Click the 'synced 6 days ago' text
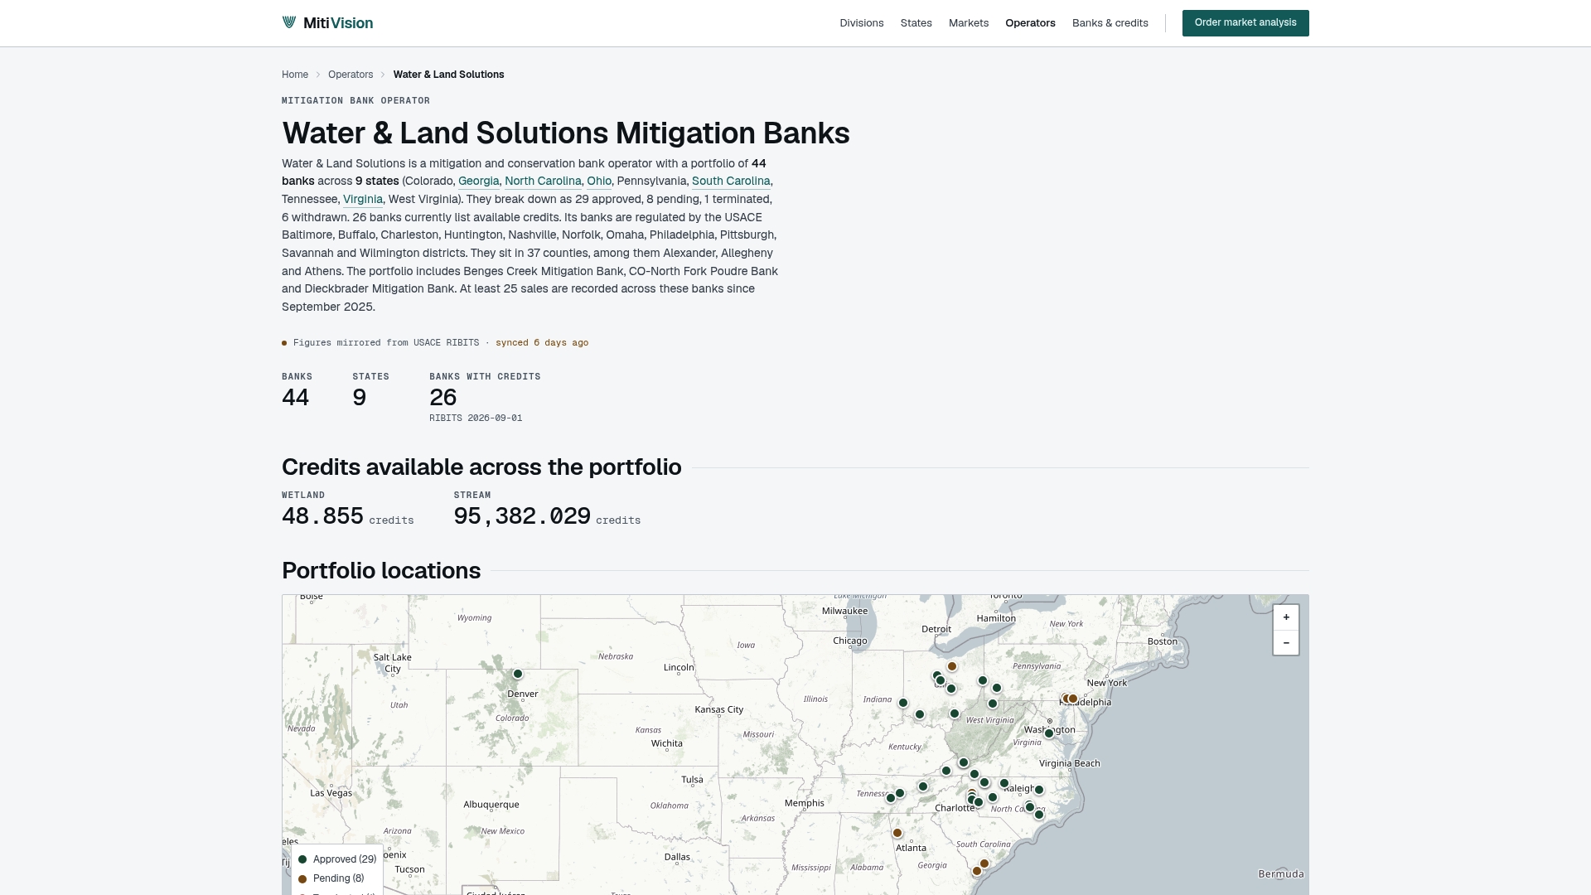Image resolution: width=1591 pixels, height=895 pixels. (x=542, y=343)
